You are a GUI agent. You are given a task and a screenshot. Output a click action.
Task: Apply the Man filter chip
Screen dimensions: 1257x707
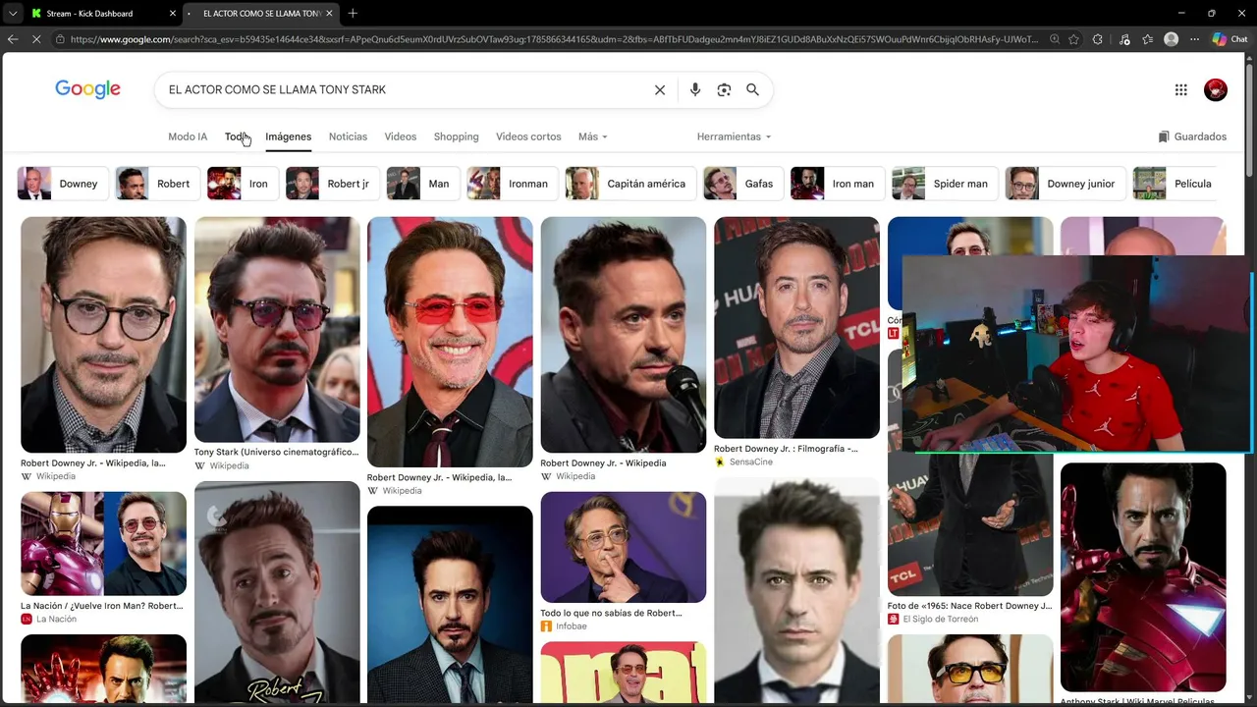[423, 184]
